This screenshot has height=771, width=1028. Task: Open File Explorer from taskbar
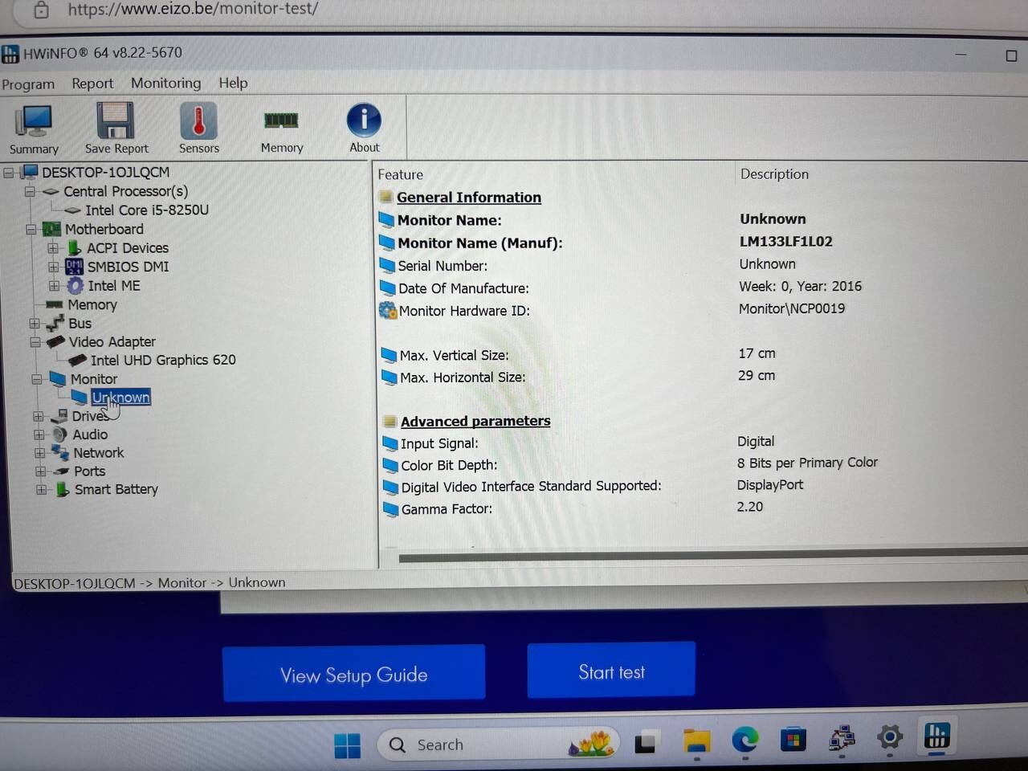pyautogui.click(x=696, y=740)
